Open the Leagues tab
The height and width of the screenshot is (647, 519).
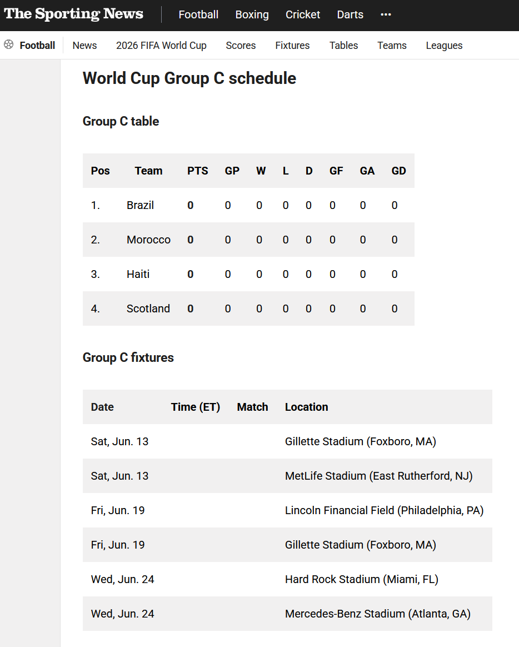pyautogui.click(x=444, y=46)
